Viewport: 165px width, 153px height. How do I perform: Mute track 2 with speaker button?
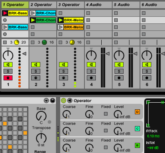pos(36,64)
